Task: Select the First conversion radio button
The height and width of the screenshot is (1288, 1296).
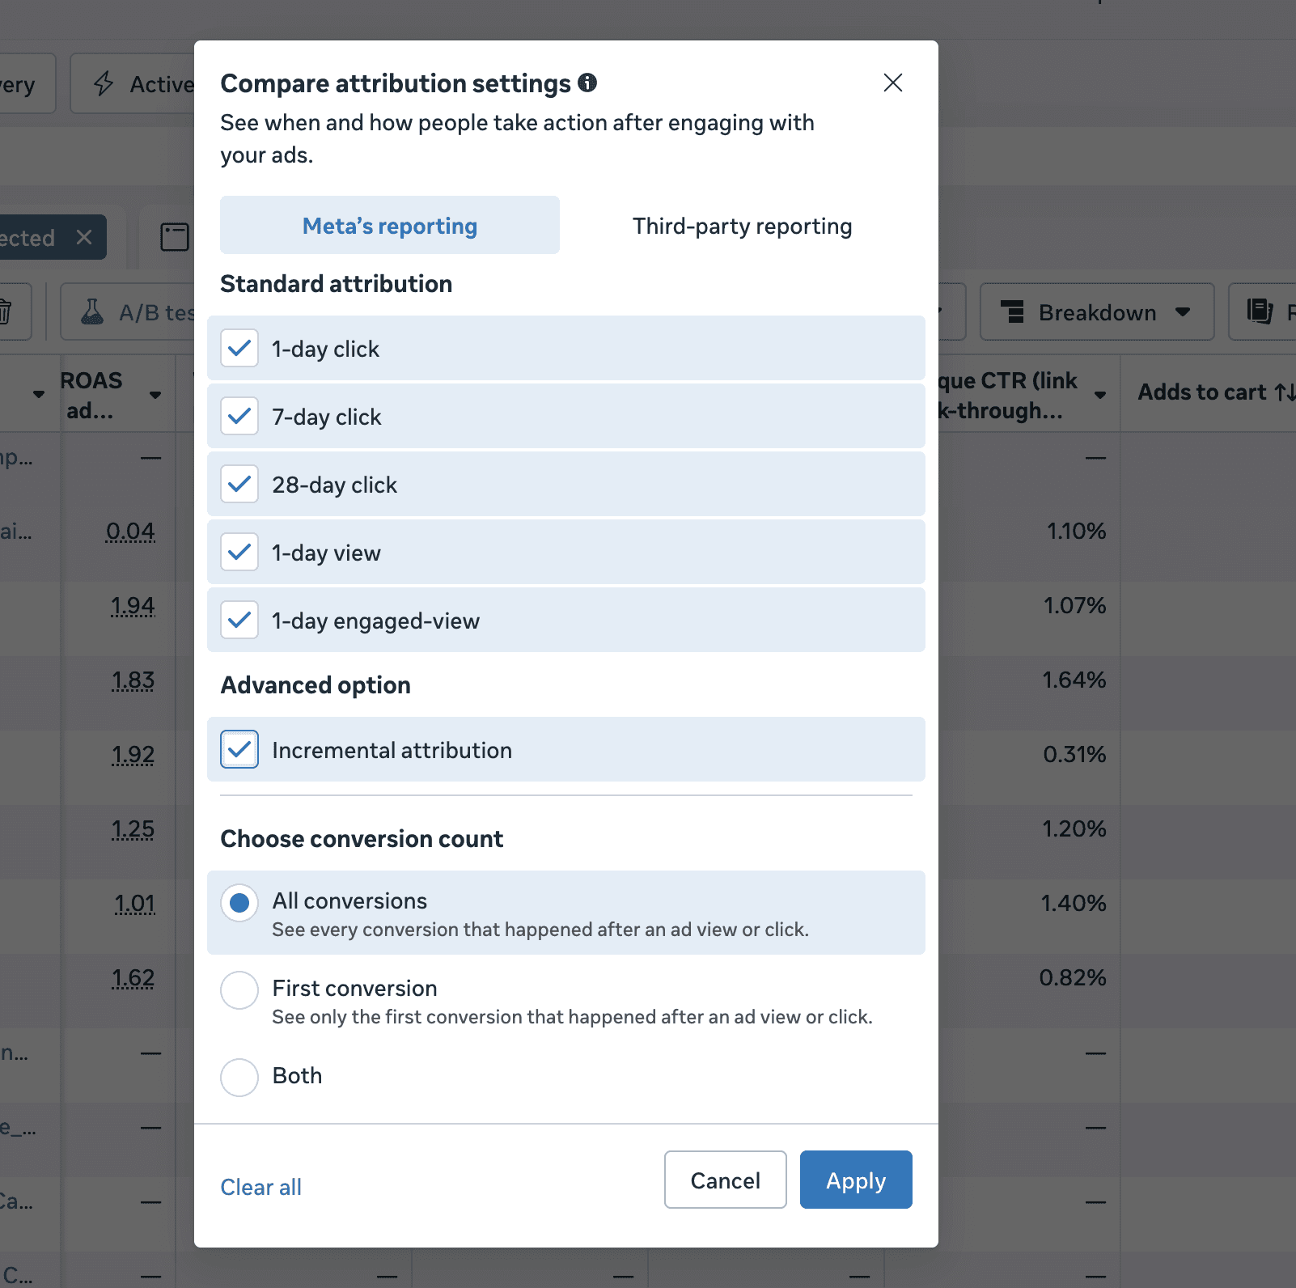Action: [239, 990]
